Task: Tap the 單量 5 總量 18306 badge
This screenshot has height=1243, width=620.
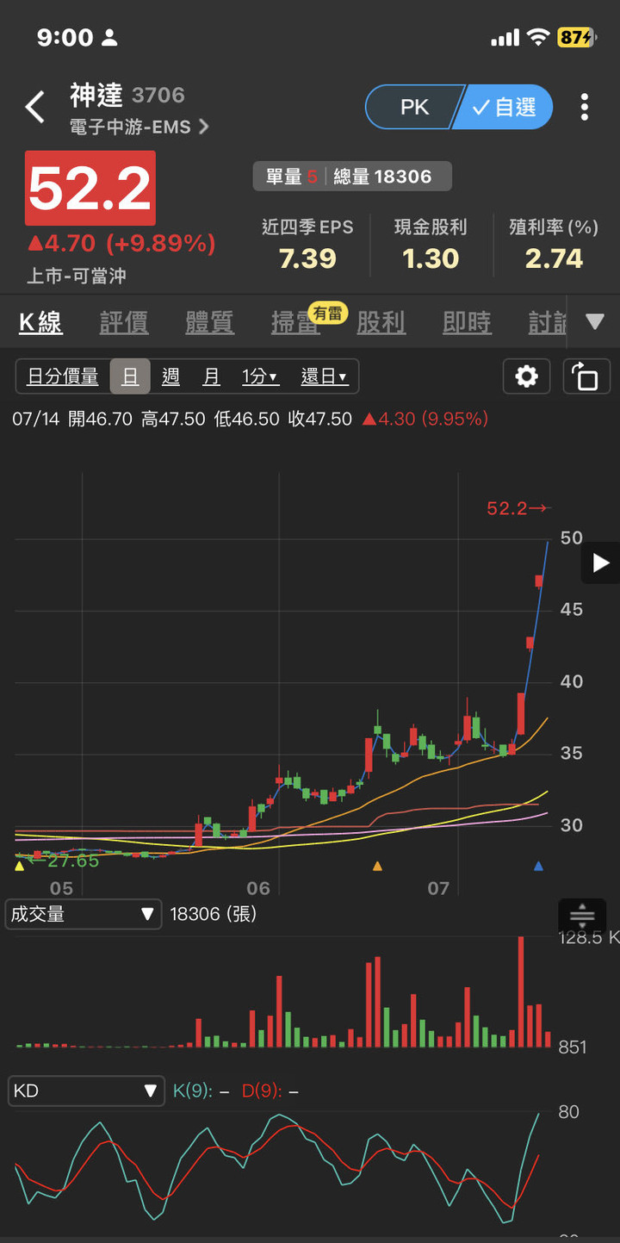Action: [x=351, y=177]
